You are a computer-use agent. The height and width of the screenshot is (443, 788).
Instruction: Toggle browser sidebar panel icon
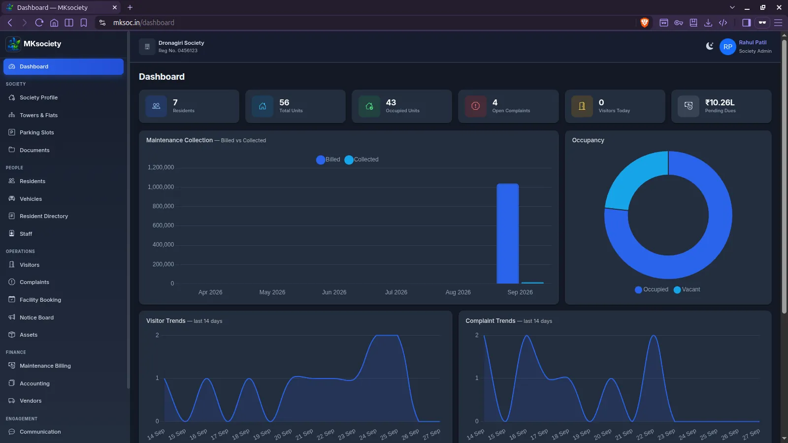[747, 23]
